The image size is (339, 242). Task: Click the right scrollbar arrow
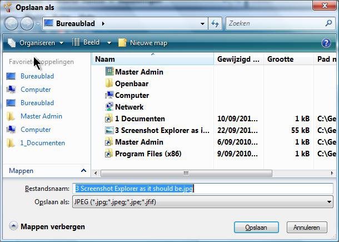click(332, 173)
